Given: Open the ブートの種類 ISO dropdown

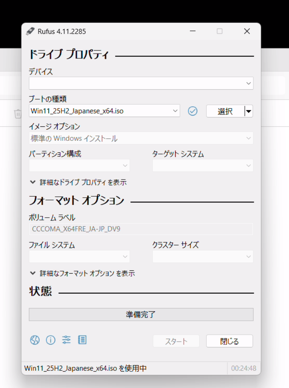Looking at the screenshot, I should point(104,111).
